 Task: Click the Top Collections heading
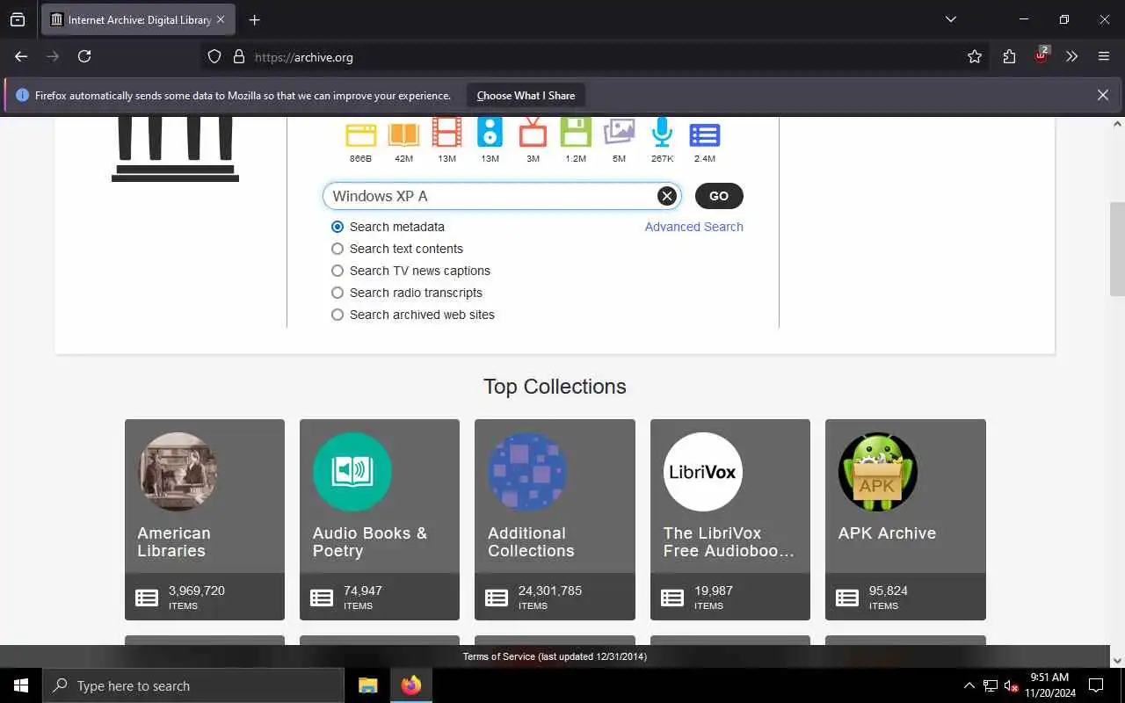coord(555,387)
